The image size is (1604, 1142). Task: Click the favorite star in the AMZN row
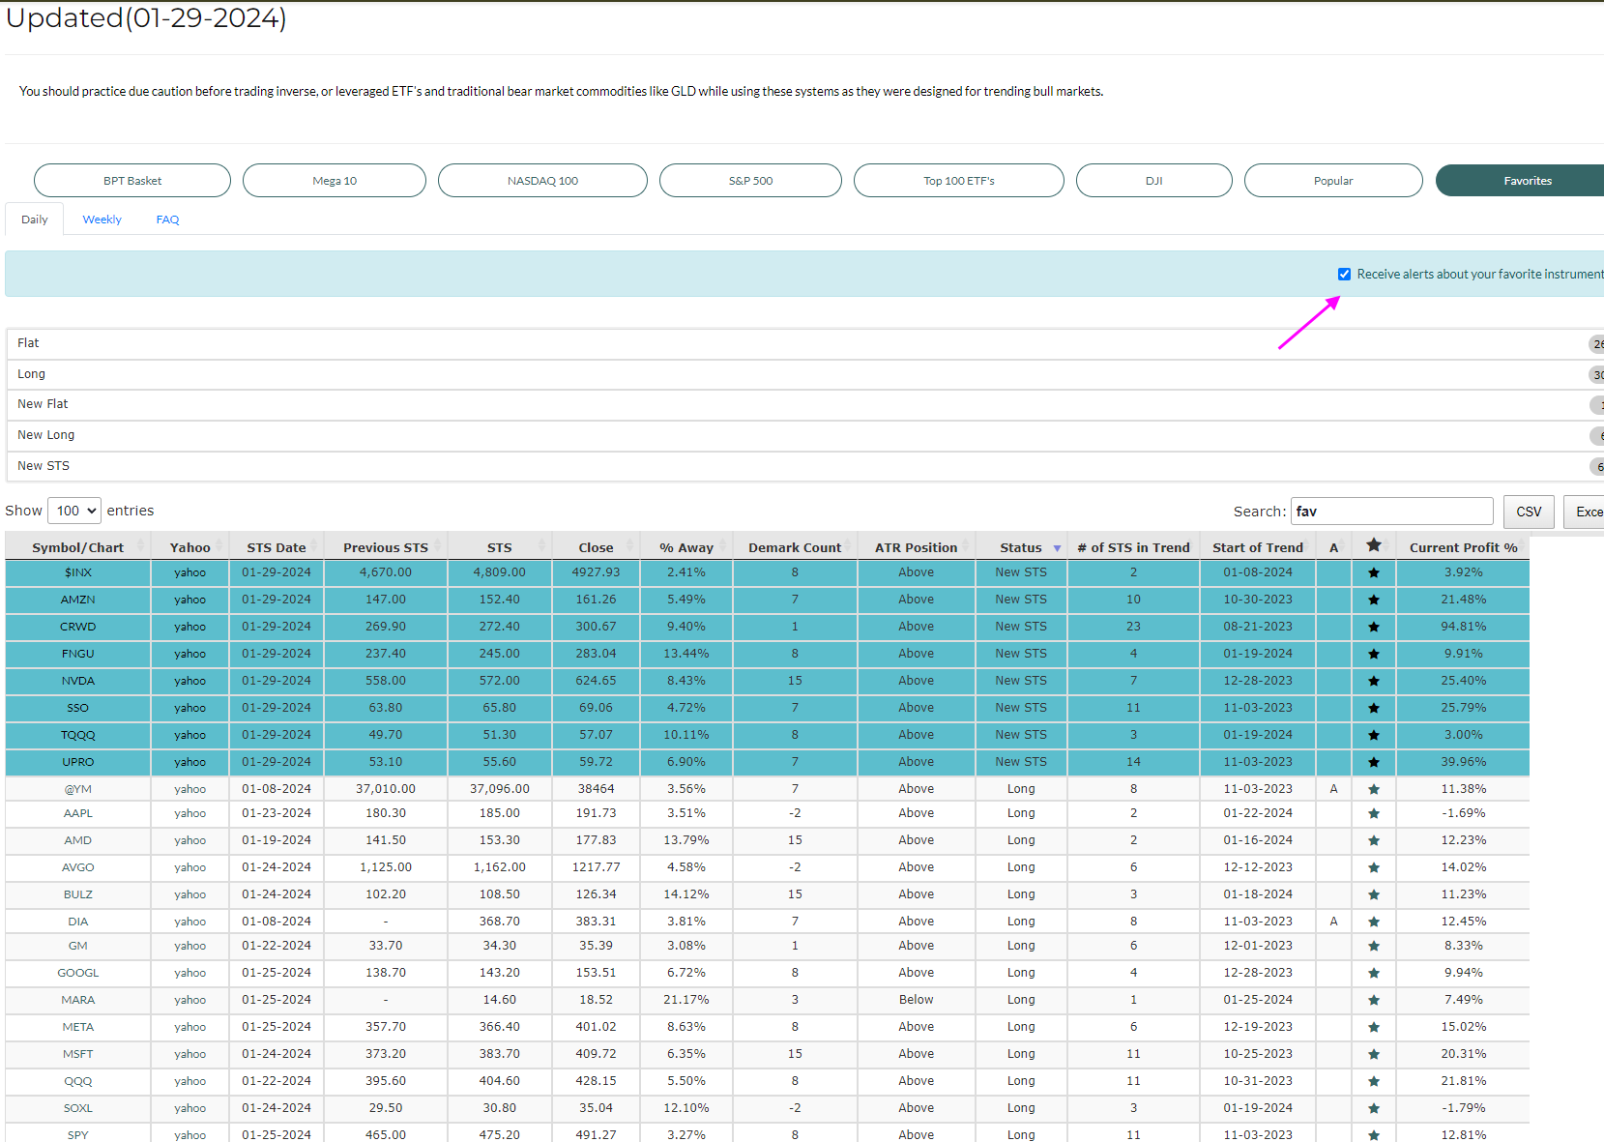[1373, 600]
